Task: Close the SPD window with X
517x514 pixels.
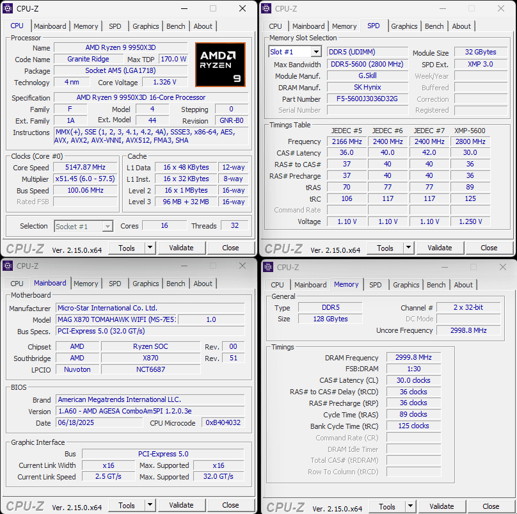Action: click(501, 8)
